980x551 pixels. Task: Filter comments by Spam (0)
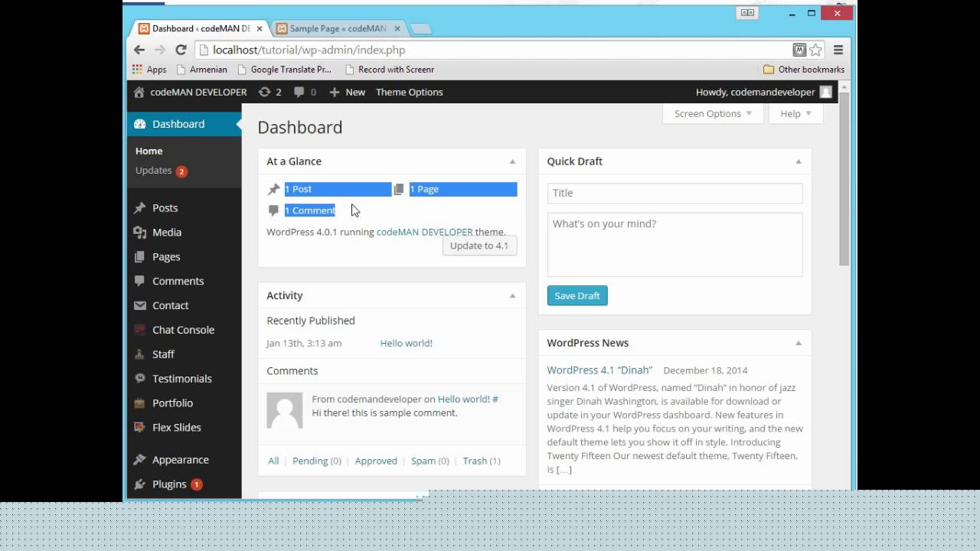pos(430,461)
